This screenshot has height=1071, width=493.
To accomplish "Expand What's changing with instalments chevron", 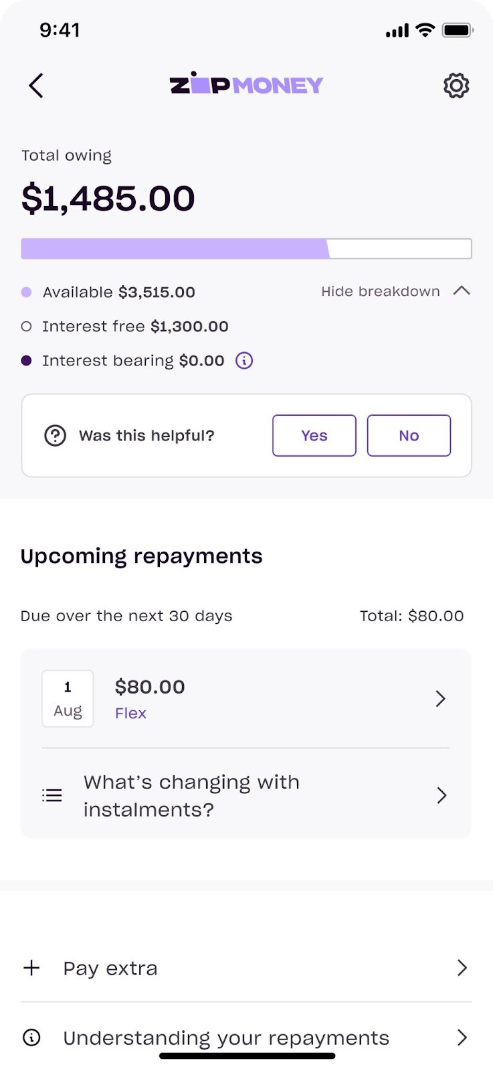I will tap(441, 795).
